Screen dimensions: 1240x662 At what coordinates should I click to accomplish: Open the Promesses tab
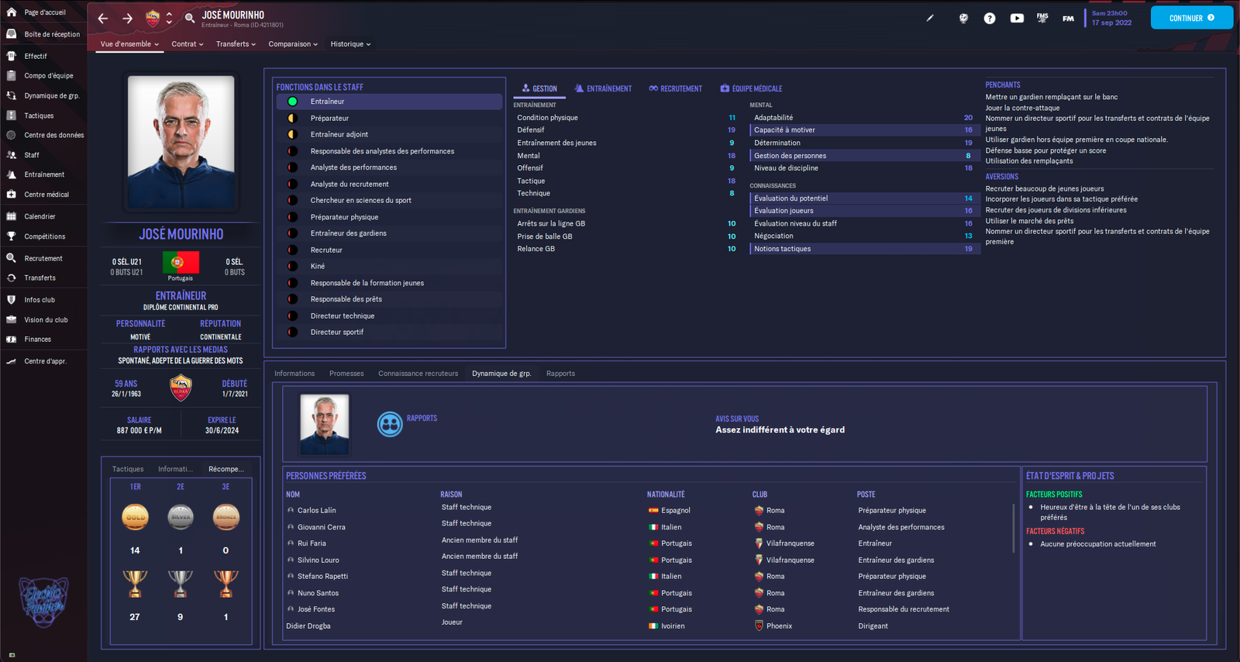click(346, 374)
